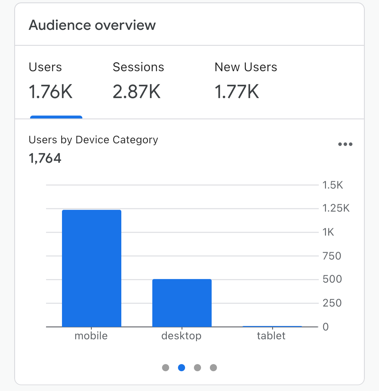
Task: Click the active blue pagination dot
Action: tap(182, 368)
